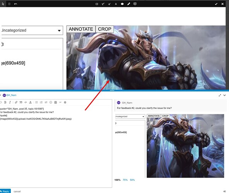Select the speech bubble callout tool
This screenshot has width=229, height=193.
tap(135, 4)
